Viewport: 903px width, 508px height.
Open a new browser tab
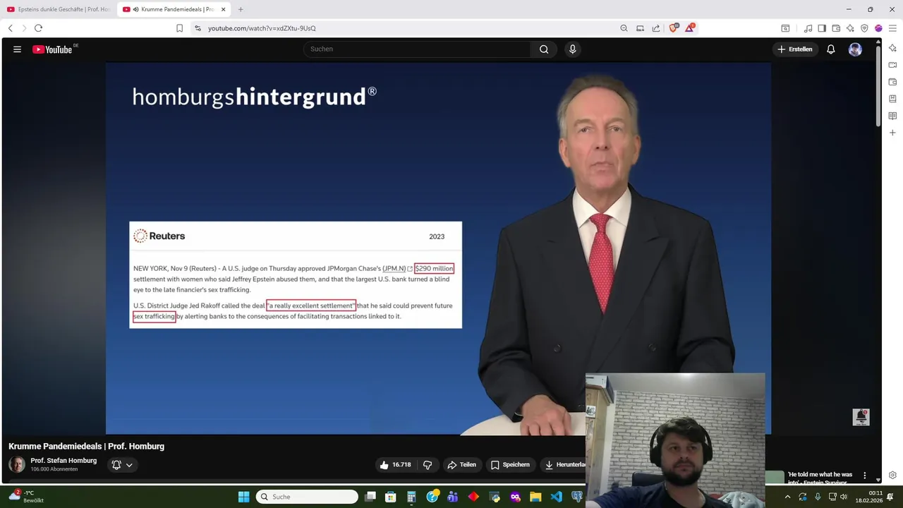tap(241, 9)
